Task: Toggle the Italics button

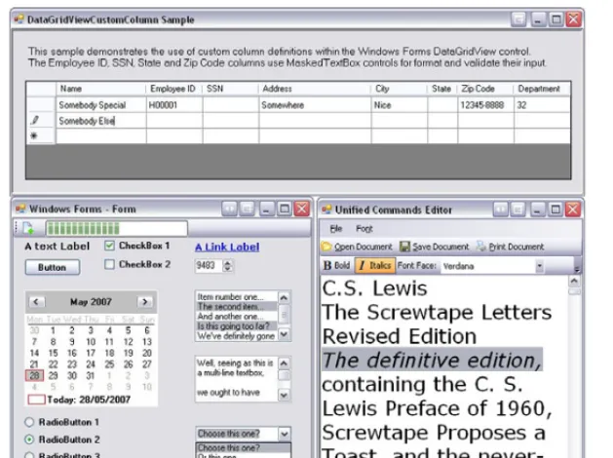Action: (375, 266)
